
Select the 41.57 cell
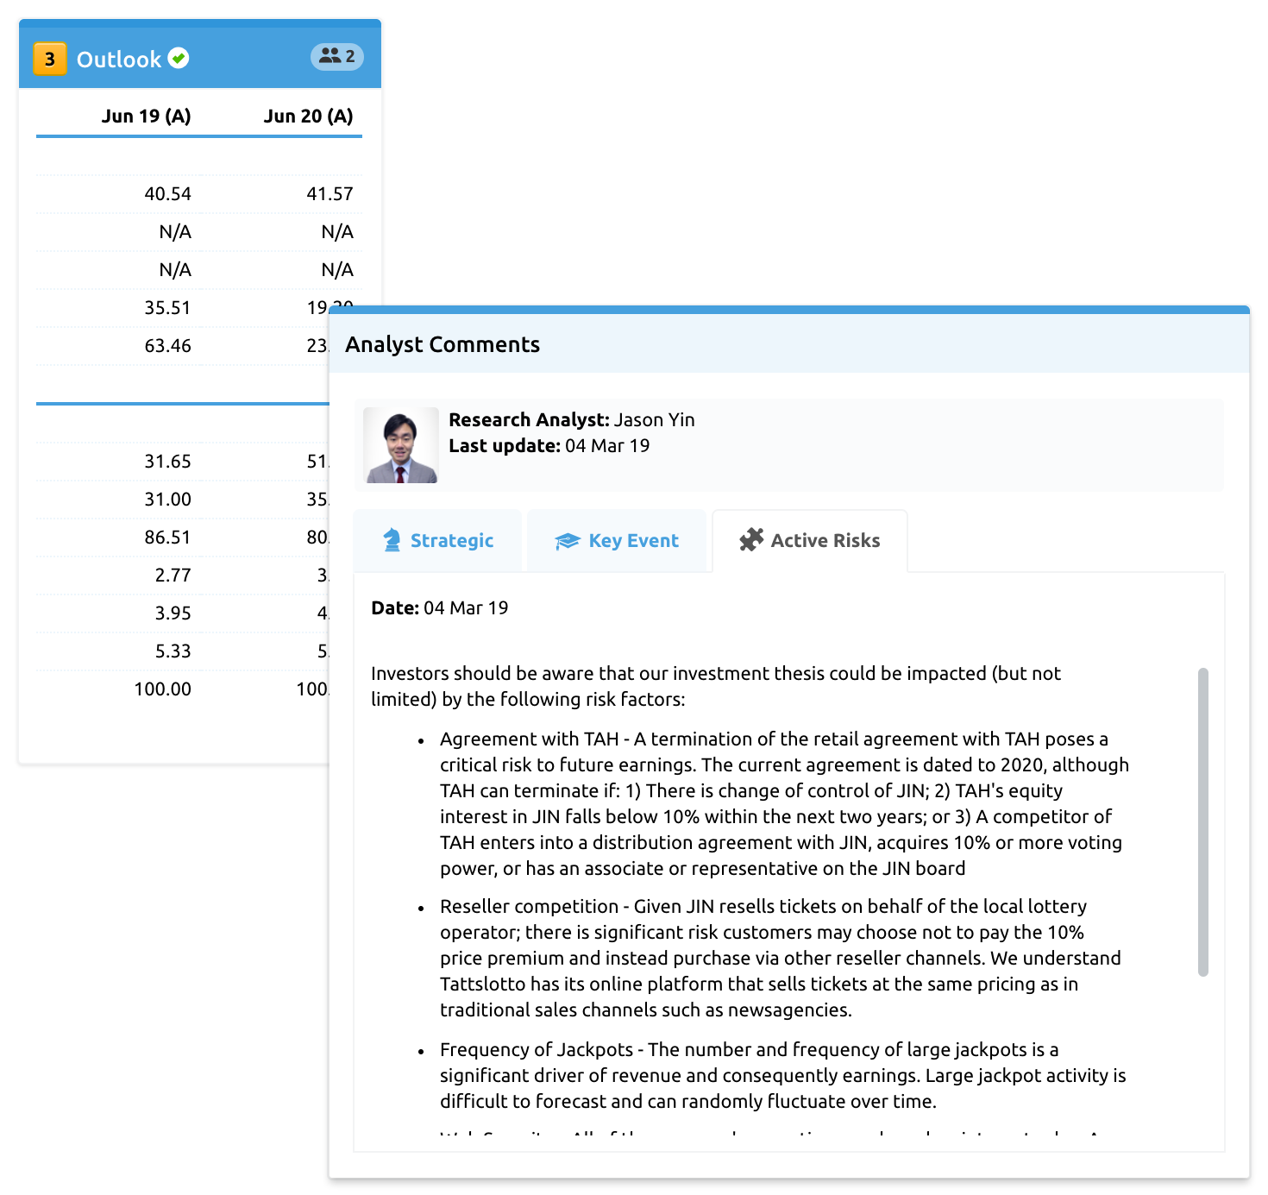tap(330, 193)
